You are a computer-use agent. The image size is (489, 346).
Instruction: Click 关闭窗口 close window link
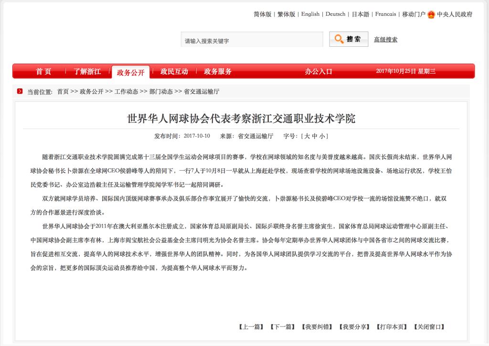coord(429,327)
